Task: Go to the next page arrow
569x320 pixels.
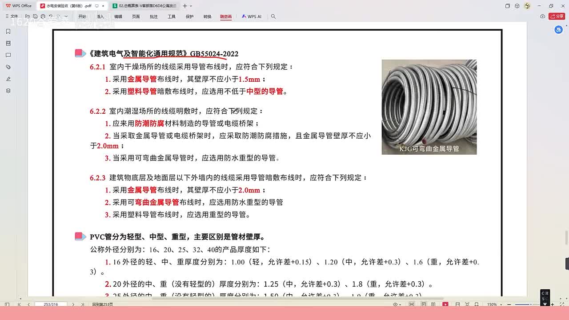Action: click(x=73, y=304)
